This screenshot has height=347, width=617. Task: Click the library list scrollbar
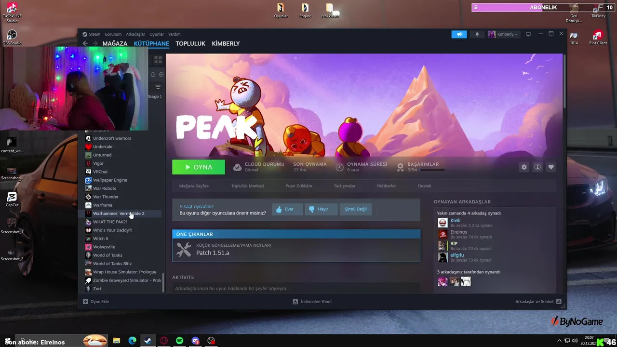click(163, 282)
